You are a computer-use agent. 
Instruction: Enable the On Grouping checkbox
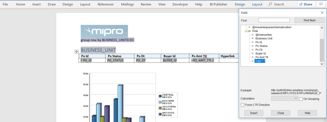(301, 99)
